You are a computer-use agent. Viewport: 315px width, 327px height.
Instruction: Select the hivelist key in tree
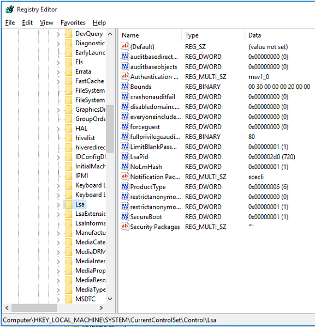point(85,138)
